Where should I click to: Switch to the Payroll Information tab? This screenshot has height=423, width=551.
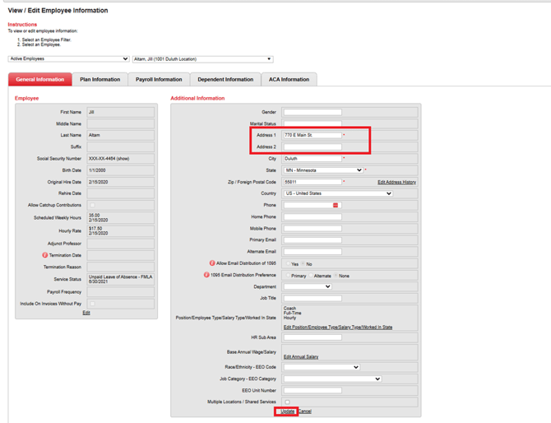point(159,80)
